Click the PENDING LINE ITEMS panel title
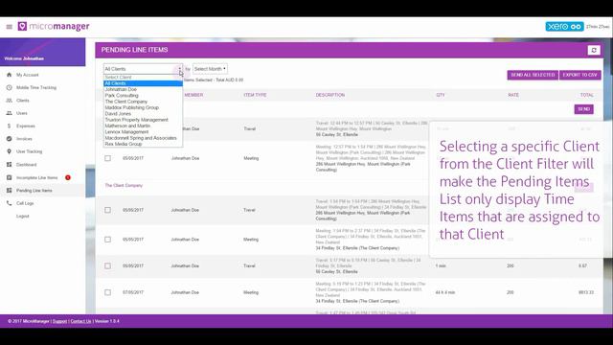Viewport: 613px width, 345px height. tap(134, 50)
